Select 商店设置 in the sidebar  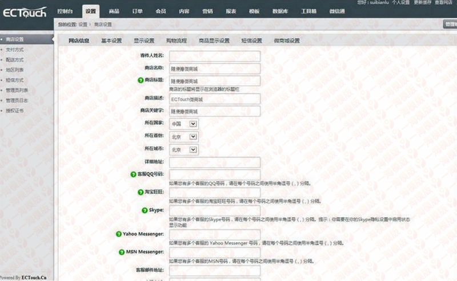27,39
